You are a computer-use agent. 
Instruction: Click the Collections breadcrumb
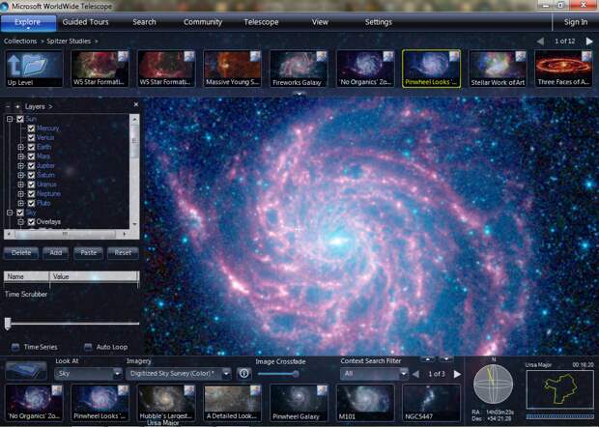pos(20,41)
